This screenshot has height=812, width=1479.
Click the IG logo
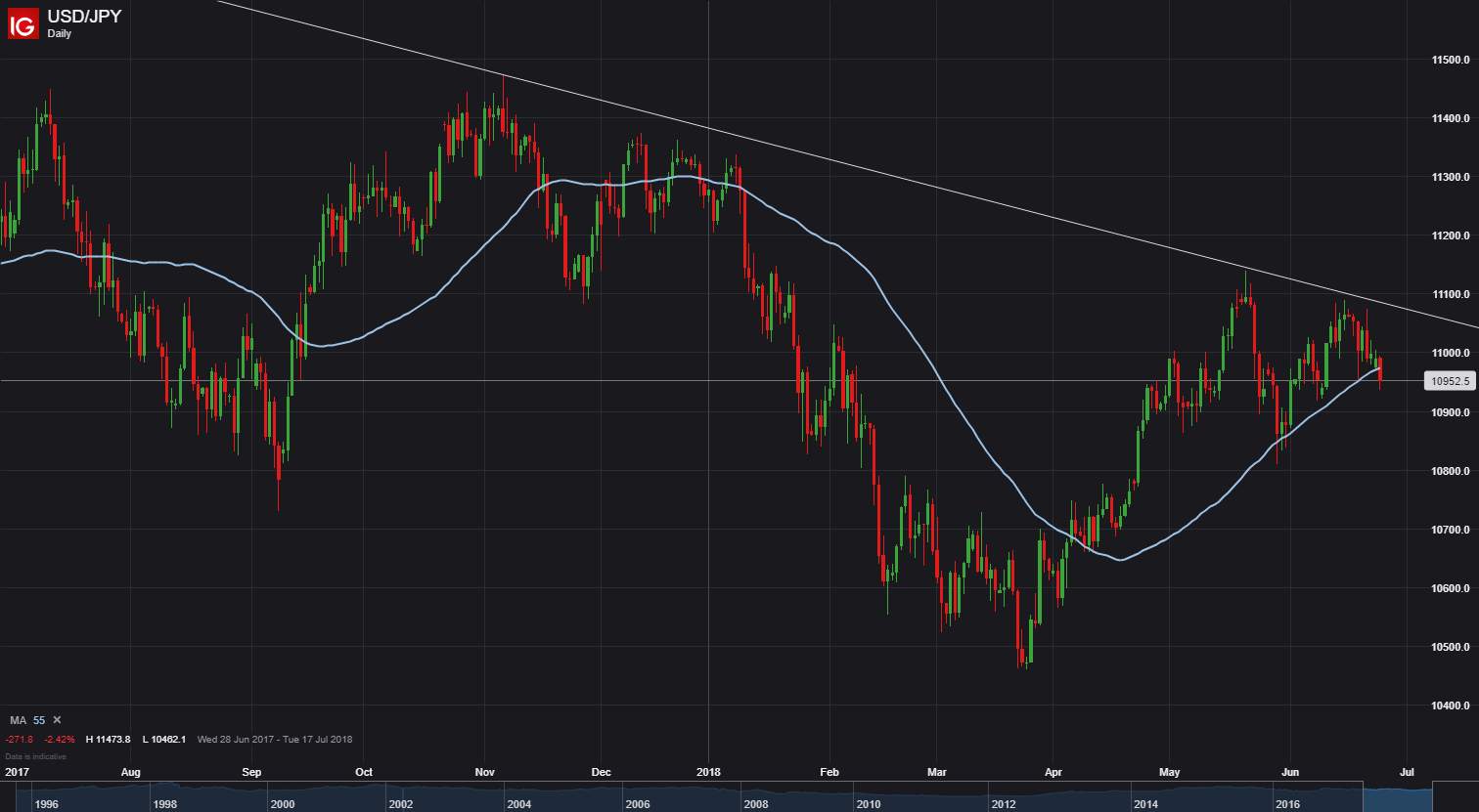point(23,21)
